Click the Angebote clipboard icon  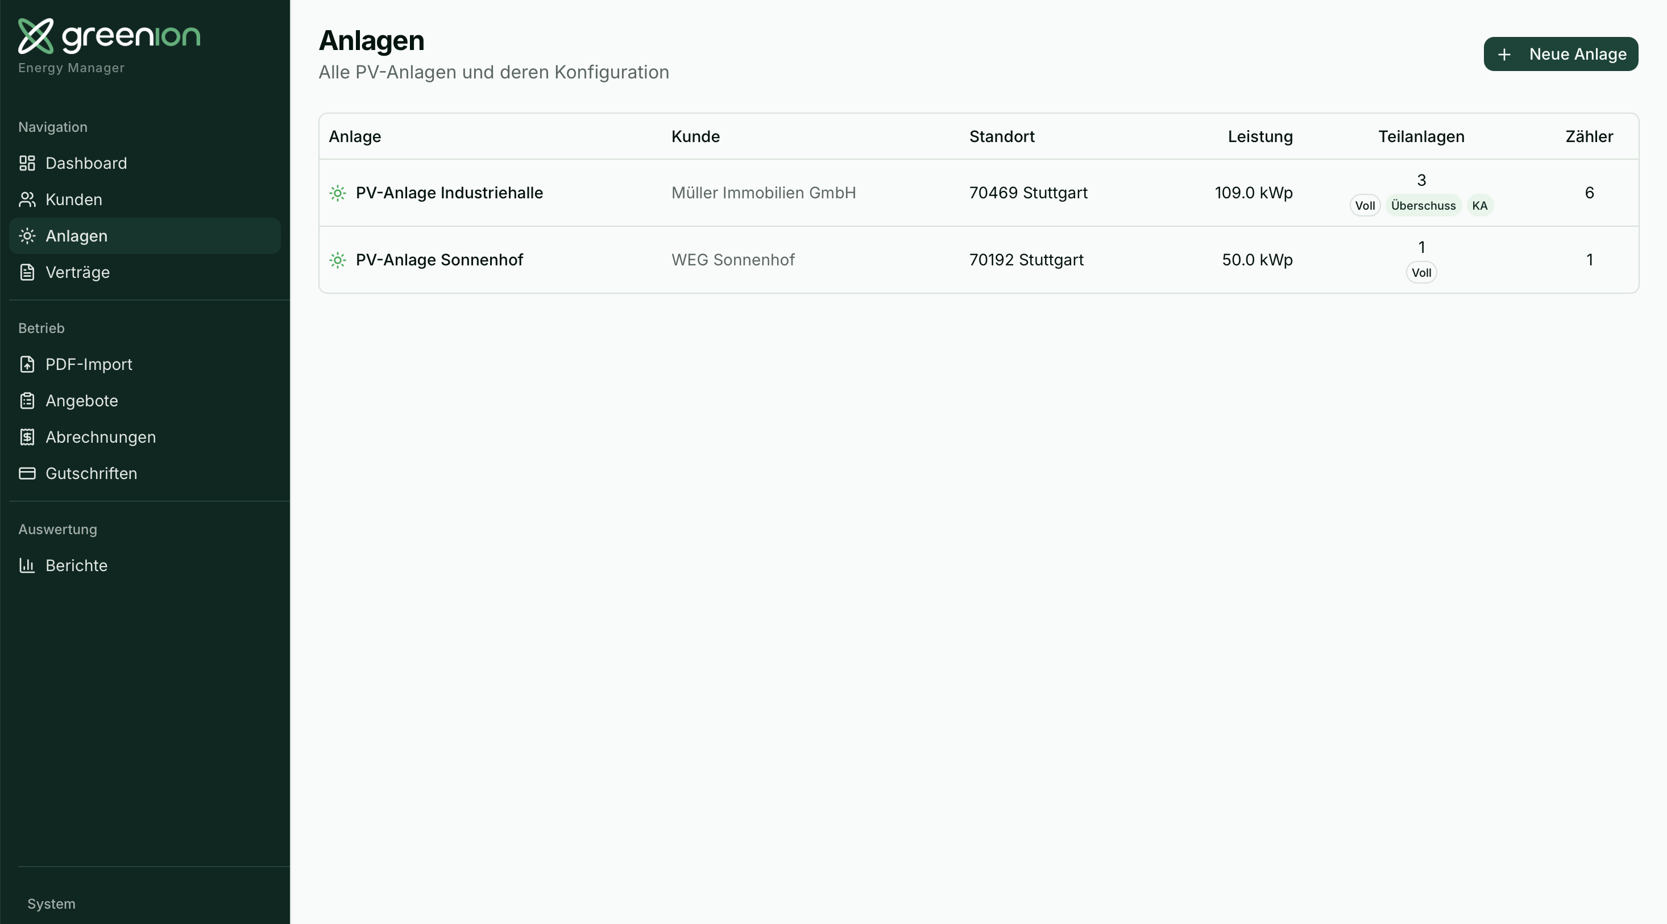pyautogui.click(x=27, y=401)
